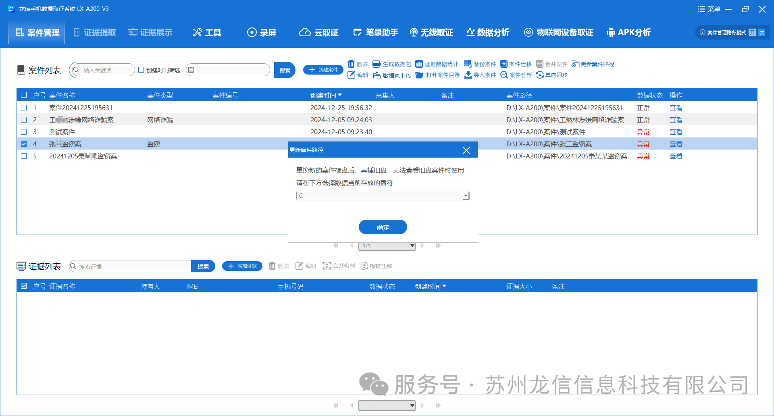Check the checkbox for 测试案件 row
This screenshot has width=774, height=416.
[24, 132]
